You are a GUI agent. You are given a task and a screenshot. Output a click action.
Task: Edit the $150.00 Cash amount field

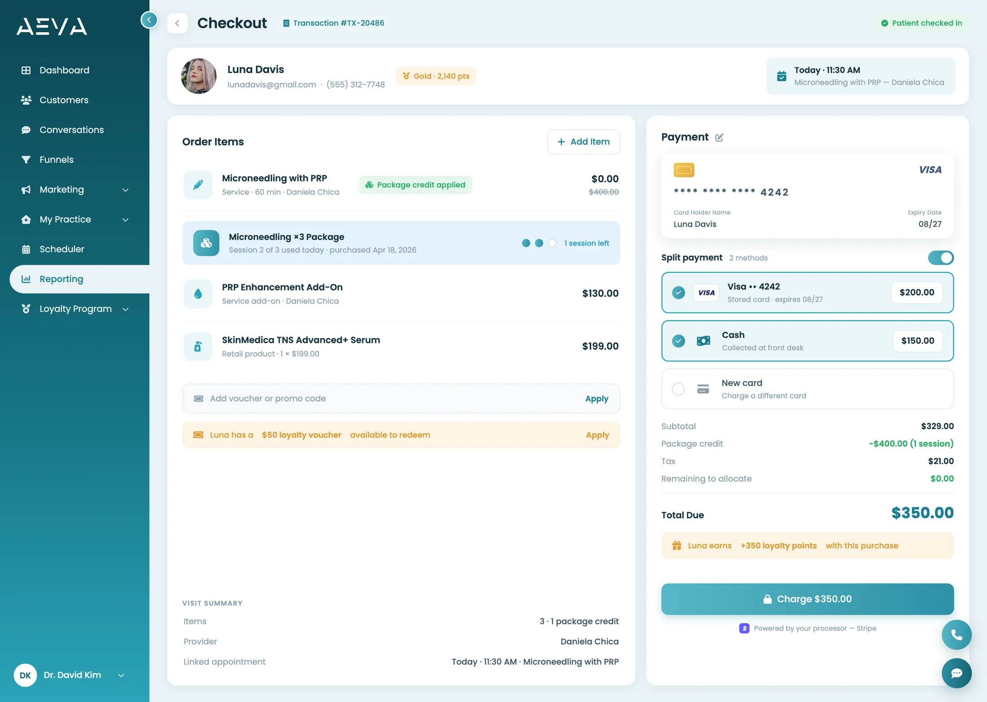coord(917,341)
